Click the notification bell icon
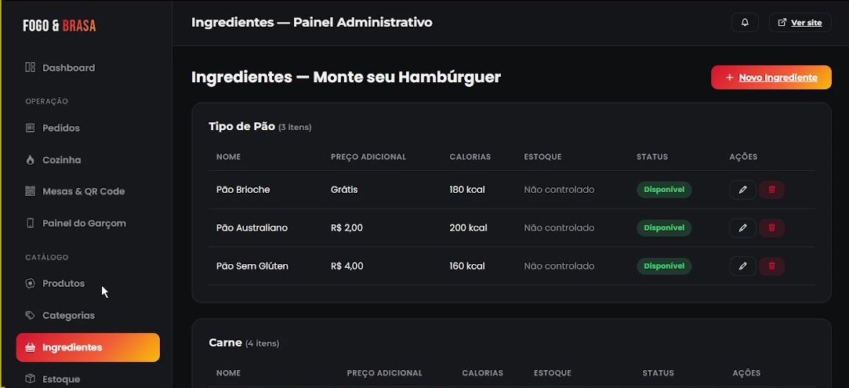Viewport: 849px width, 388px height. point(745,23)
